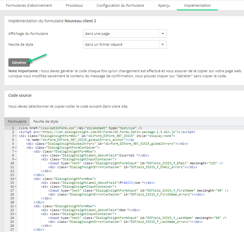Click the globalErrors_anchor line 4
Image resolution: width=244 pixels, height=232 pixels.
tap(80, 140)
